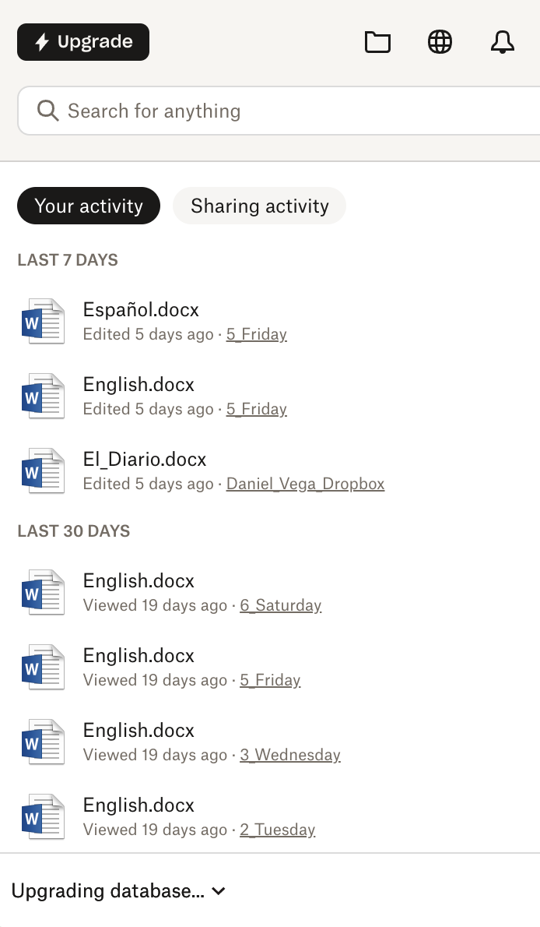Open the 6_Saturday folder link
Image resolution: width=540 pixels, height=927 pixels.
click(280, 605)
